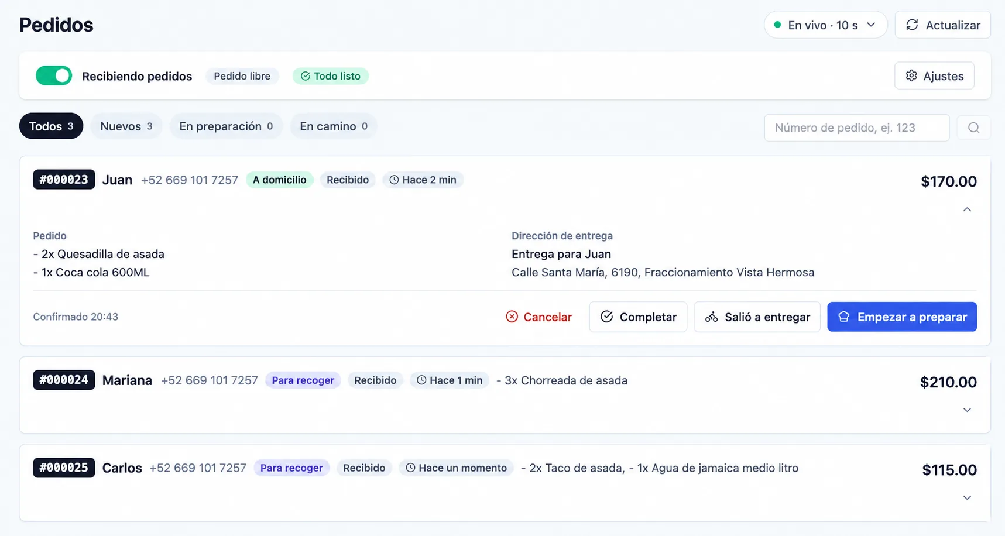This screenshot has width=1005, height=536.
Task: Click the search magnifier icon button
Action: tap(973, 128)
